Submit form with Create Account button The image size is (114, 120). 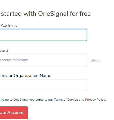[14, 113]
